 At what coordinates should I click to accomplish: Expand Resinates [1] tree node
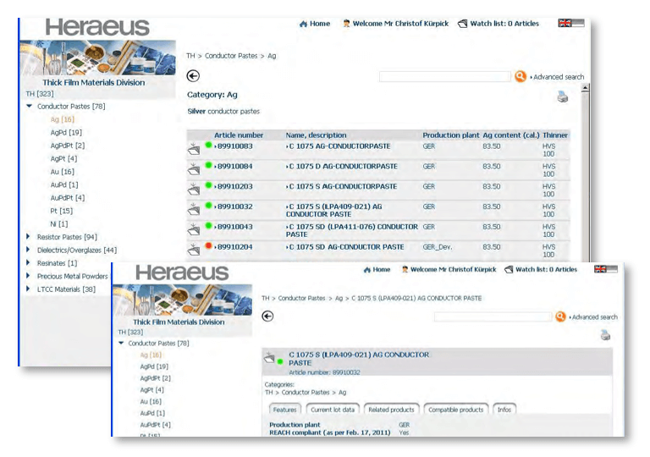[28, 262]
